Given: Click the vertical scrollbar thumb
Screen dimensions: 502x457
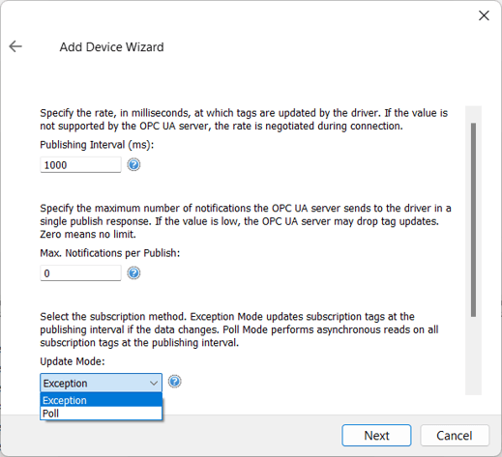Looking at the screenshot, I should [x=473, y=219].
